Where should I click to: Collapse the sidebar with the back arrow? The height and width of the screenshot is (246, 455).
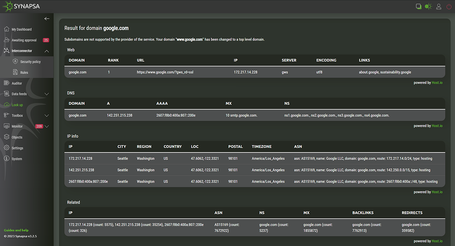[47, 19]
